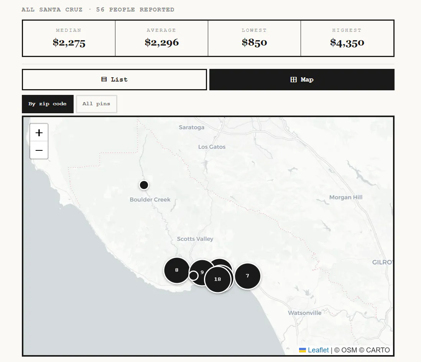Click the small hollow circle marker
Image resolution: width=421 pixels, height=362 pixels.
pyautogui.click(x=193, y=275)
